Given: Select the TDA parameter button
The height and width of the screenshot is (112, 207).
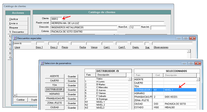Looking at the screenshot, I should pos(55,85).
